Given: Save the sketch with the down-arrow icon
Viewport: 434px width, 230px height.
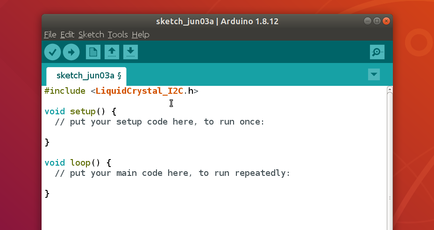Looking at the screenshot, I should point(130,52).
